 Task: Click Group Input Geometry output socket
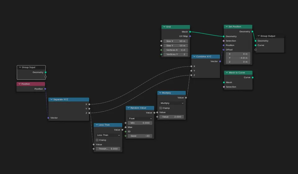pyautogui.click(x=46, y=72)
